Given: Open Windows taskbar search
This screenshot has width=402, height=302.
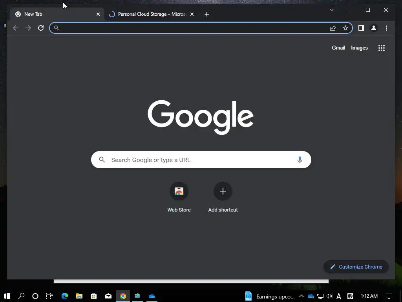Looking at the screenshot, I should [x=21, y=296].
